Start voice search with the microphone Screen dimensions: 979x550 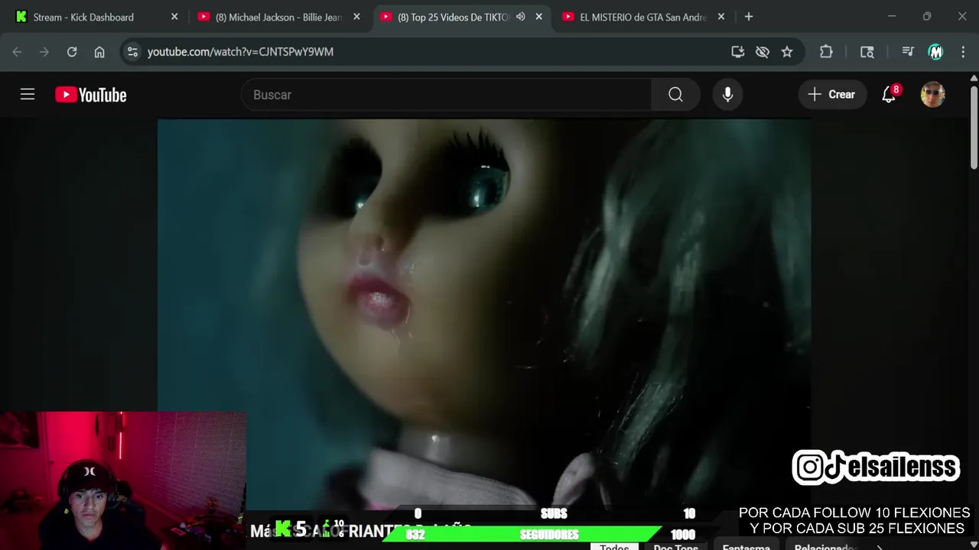click(x=727, y=95)
